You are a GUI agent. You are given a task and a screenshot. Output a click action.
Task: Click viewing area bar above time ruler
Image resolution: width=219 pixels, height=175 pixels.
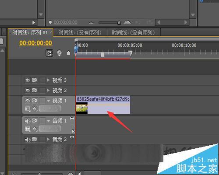pos(147,40)
